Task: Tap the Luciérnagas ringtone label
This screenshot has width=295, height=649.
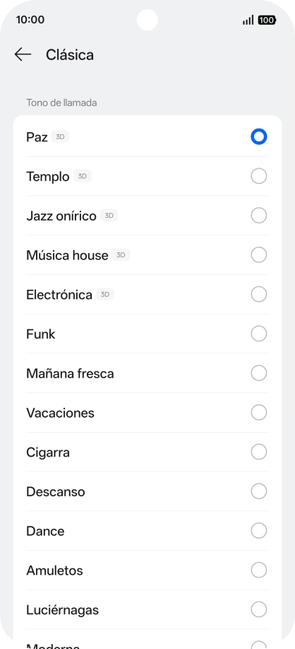Action: [x=62, y=609]
